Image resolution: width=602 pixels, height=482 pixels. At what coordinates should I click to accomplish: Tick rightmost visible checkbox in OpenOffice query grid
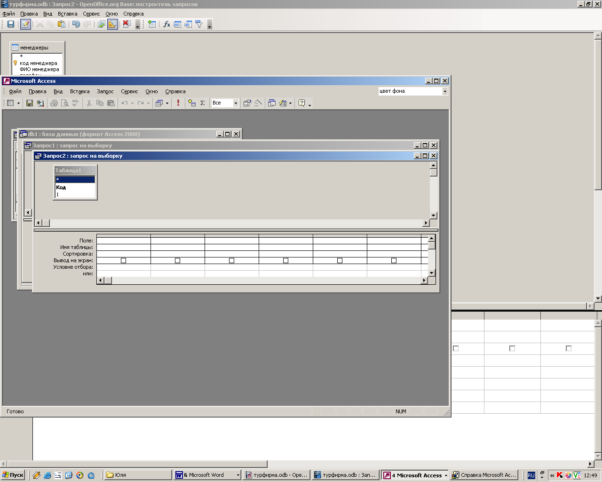coord(569,348)
